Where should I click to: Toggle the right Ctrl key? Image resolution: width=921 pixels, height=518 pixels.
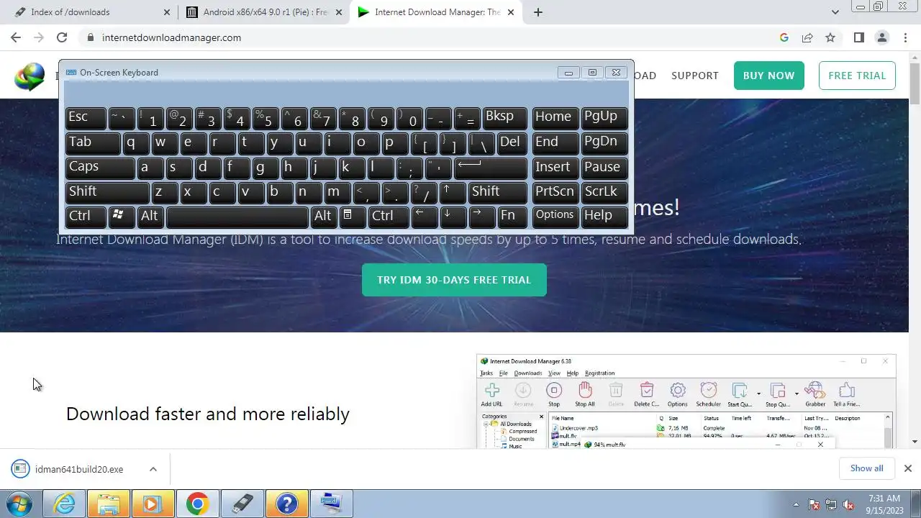[389, 216]
